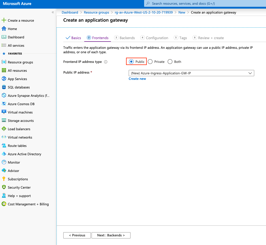Click Create new under the IP dropdown

137,79
